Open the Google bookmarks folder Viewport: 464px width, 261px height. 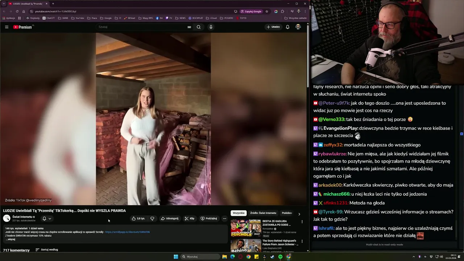point(106,18)
